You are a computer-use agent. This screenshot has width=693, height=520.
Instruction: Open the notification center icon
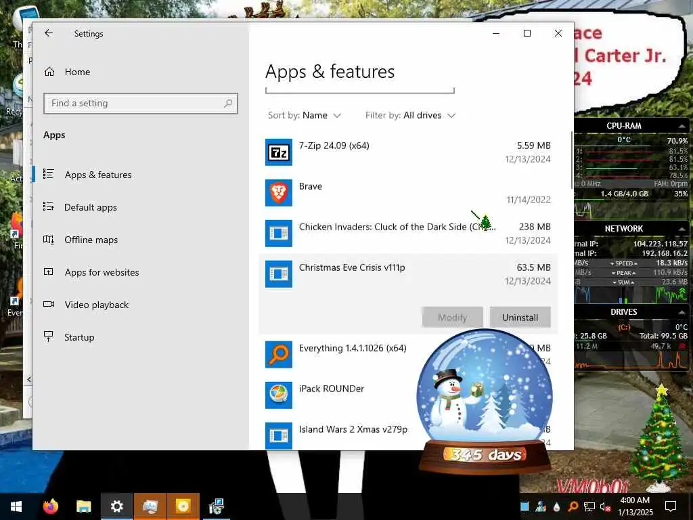pos(671,506)
